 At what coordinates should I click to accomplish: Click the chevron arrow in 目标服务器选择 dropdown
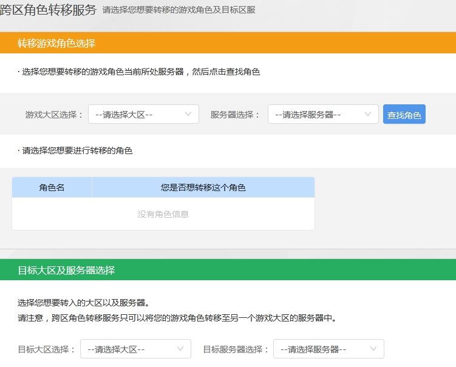[373, 349]
